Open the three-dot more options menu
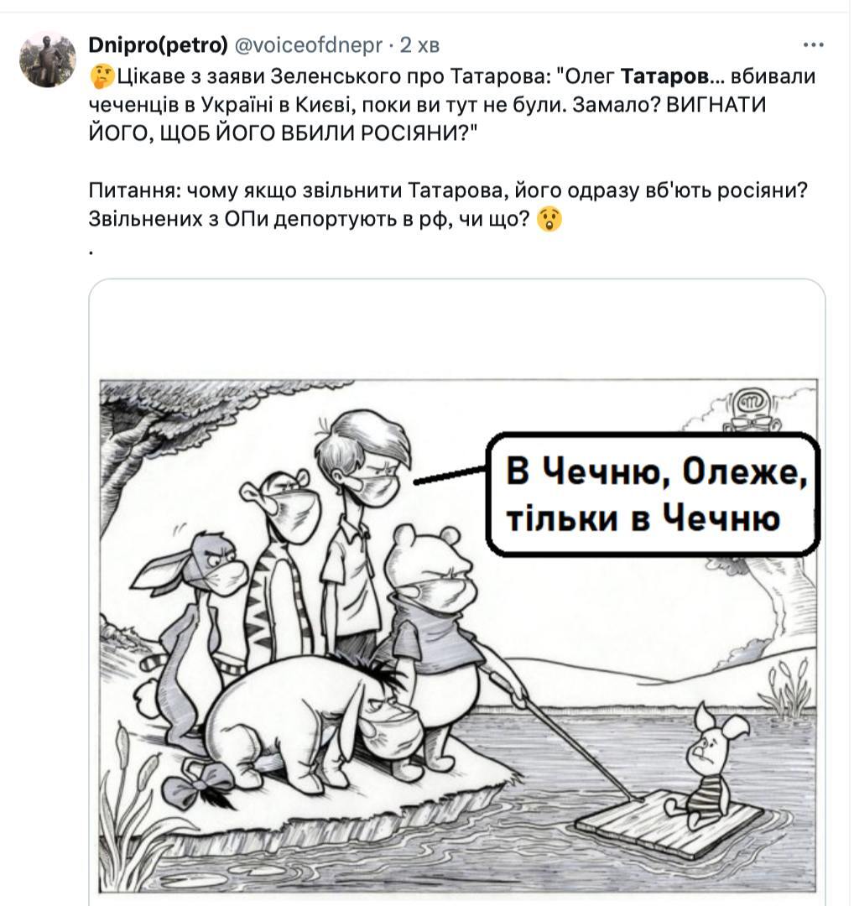The width and height of the screenshot is (854, 906). pyautogui.click(x=813, y=44)
